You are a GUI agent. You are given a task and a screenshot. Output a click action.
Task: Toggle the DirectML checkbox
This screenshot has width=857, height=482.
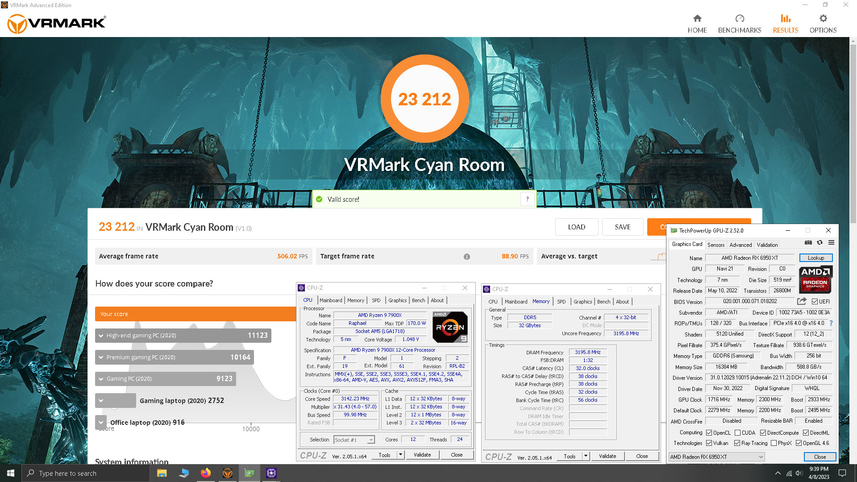coord(806,433)
